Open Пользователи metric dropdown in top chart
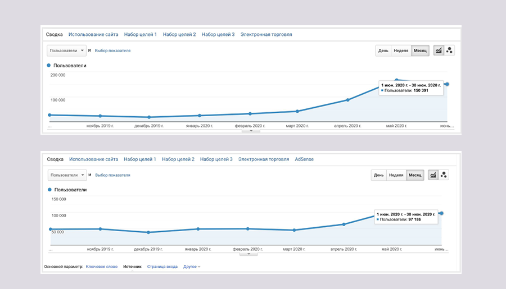This screenshot has height=289, width=506. (66, 51)
